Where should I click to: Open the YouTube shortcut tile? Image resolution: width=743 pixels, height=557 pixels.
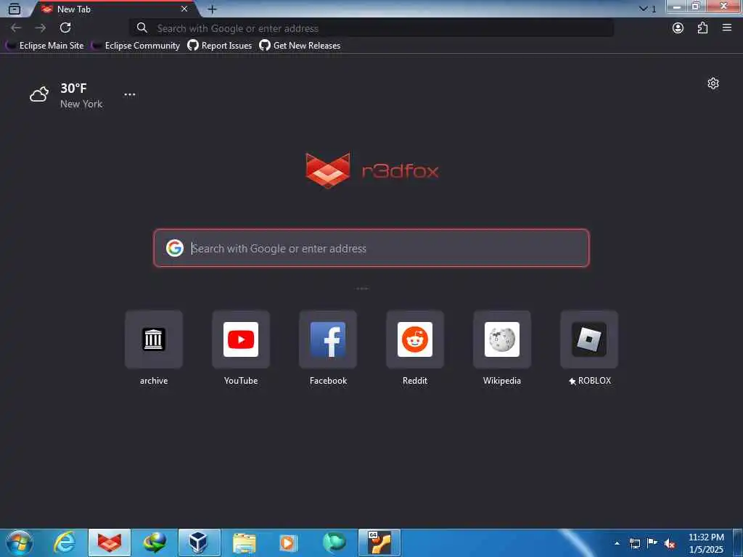point(241,339)
